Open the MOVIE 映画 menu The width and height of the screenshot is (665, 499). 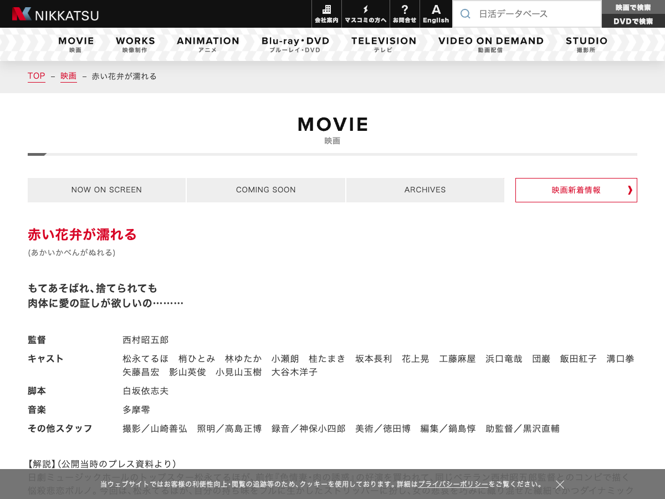(76, 44)
